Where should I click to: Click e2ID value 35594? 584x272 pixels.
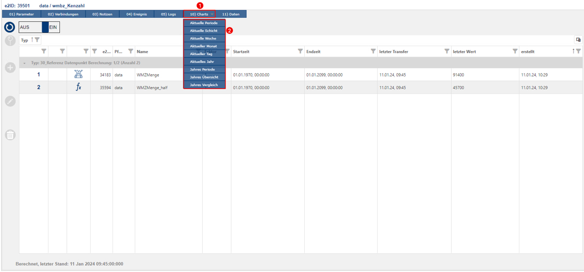tap(106, 88)
